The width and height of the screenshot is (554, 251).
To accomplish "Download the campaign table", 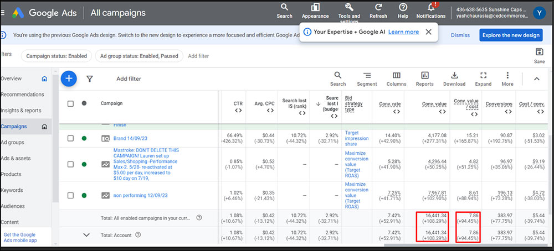I will point(454,79).
